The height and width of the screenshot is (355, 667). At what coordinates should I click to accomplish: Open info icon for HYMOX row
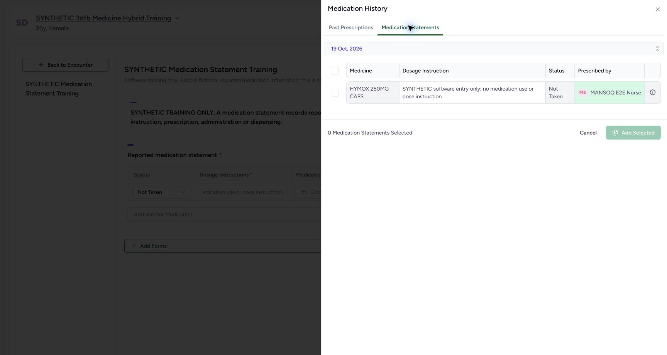coord(653,93)
